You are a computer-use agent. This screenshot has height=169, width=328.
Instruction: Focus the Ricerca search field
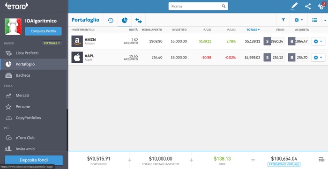pyautogui.click(x=198, y=6)
